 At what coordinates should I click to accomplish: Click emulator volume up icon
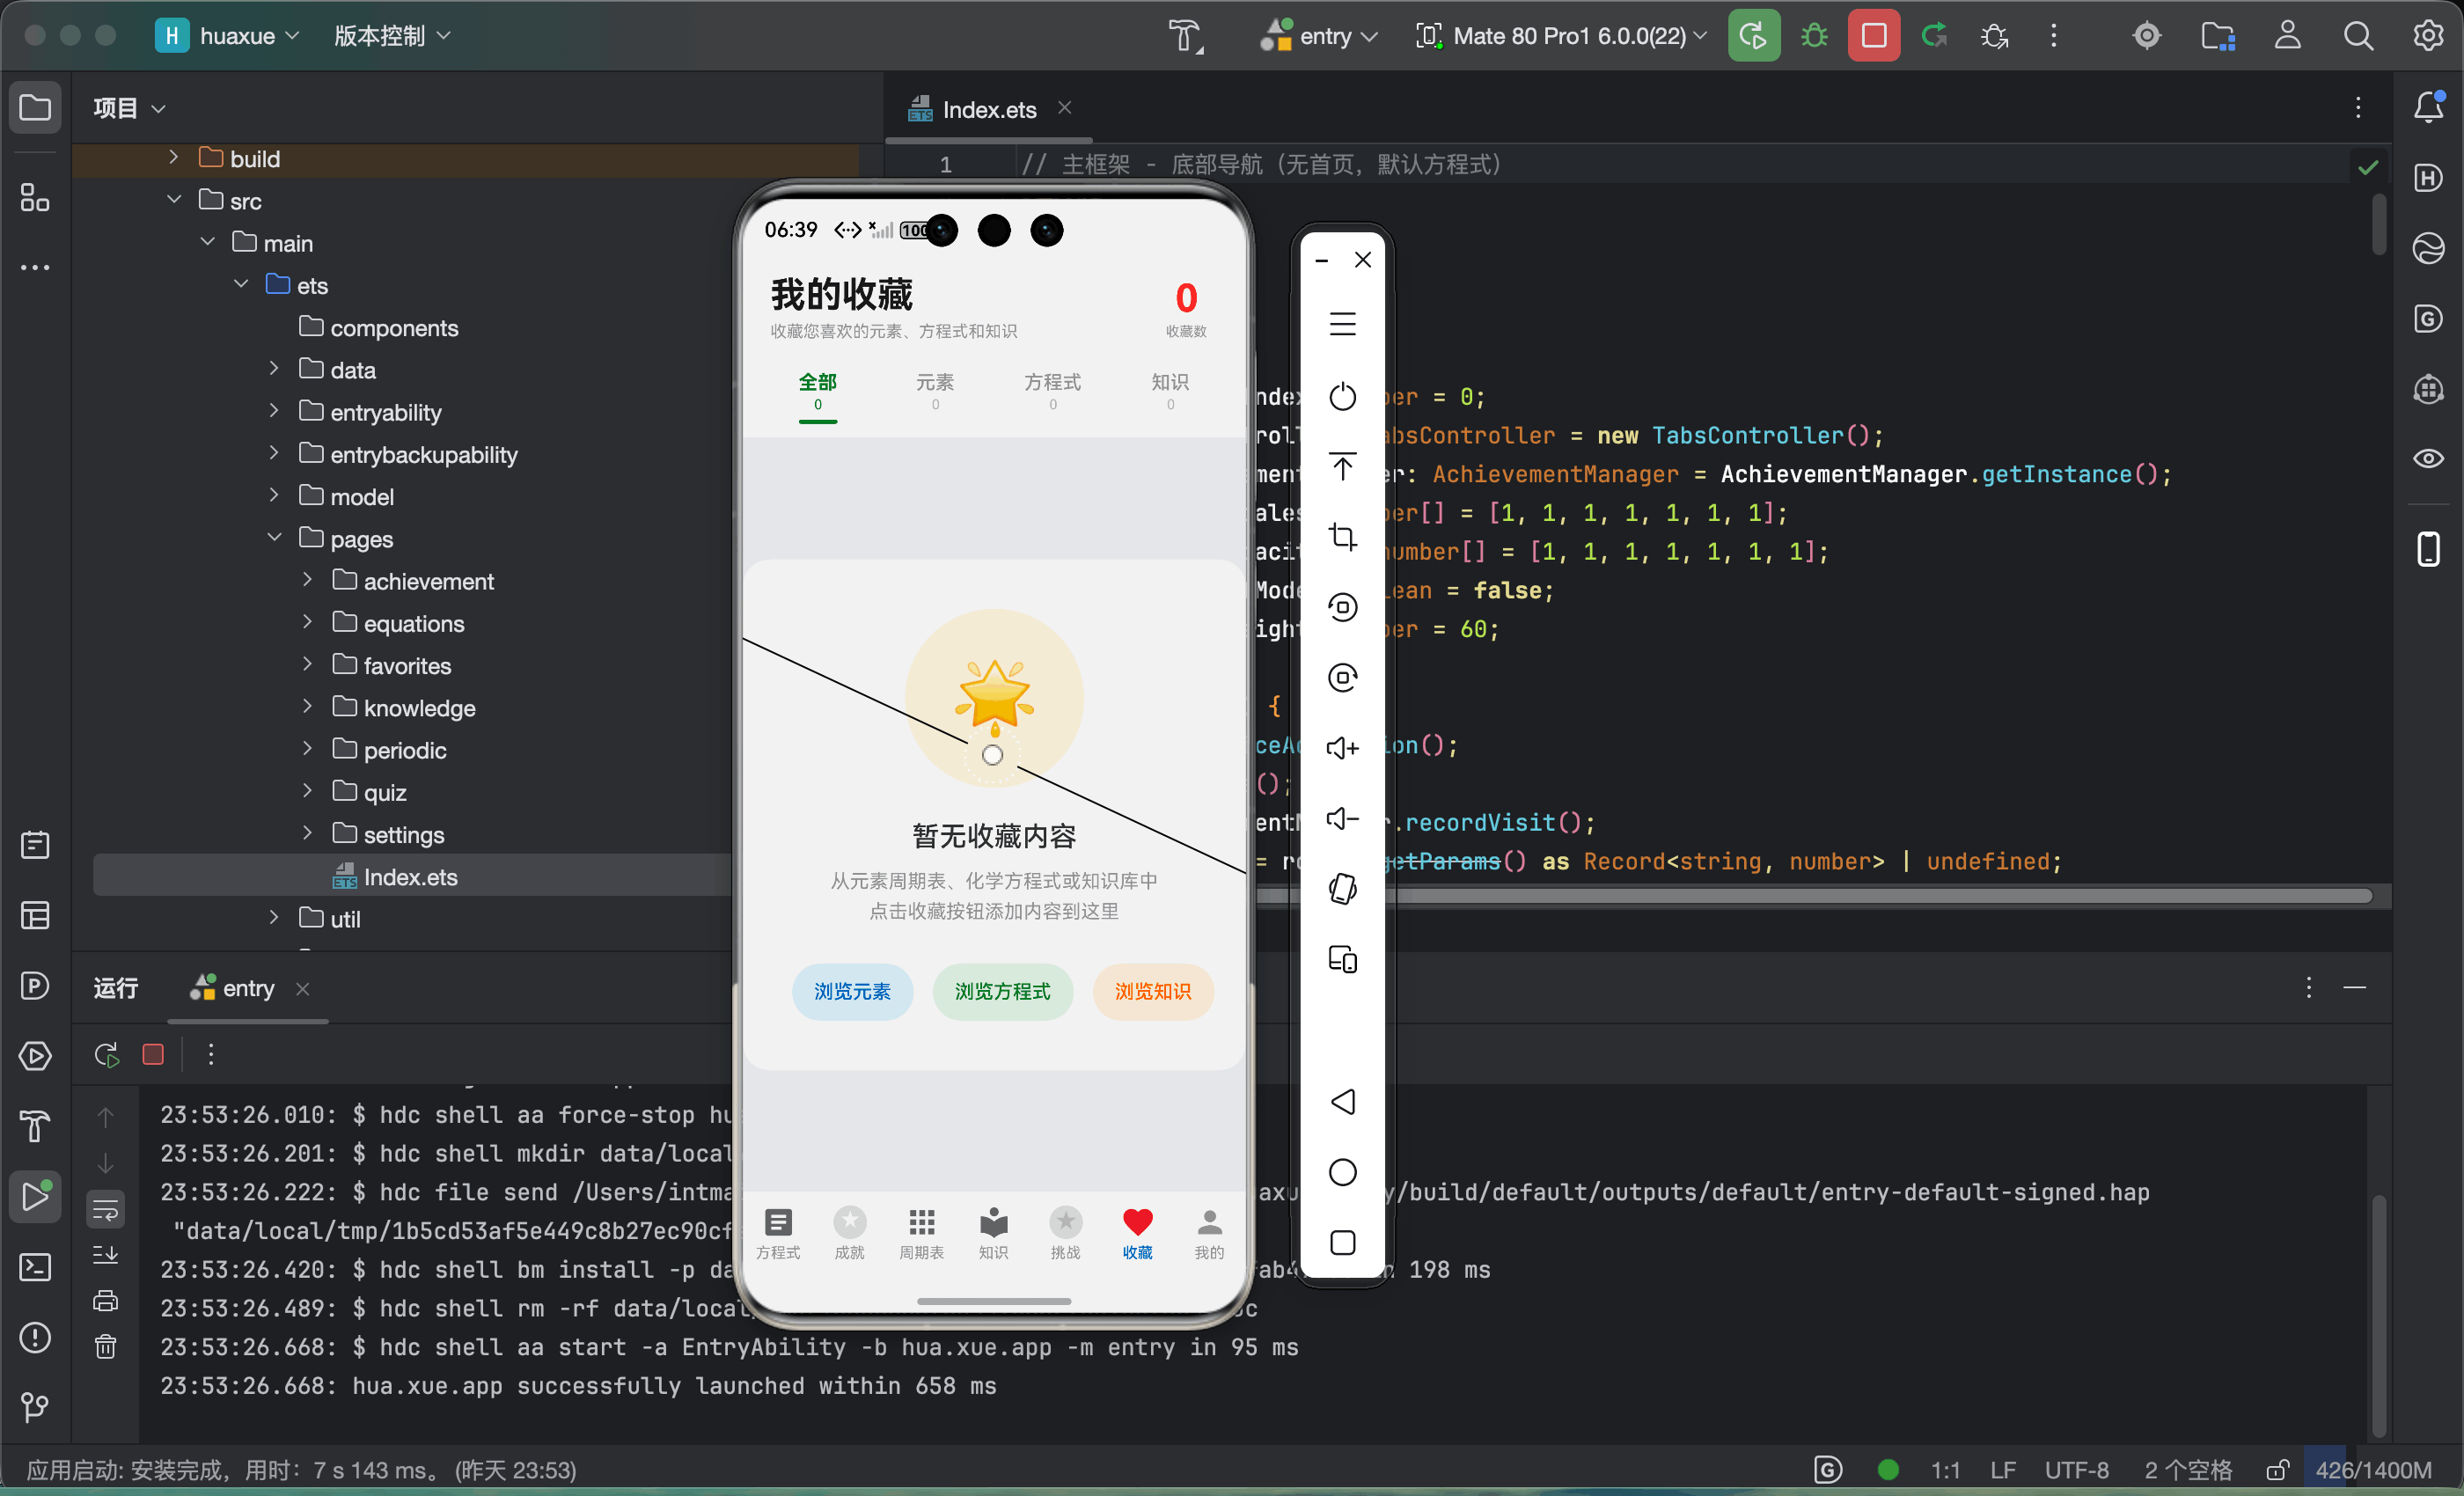[x=1342, y=748]
